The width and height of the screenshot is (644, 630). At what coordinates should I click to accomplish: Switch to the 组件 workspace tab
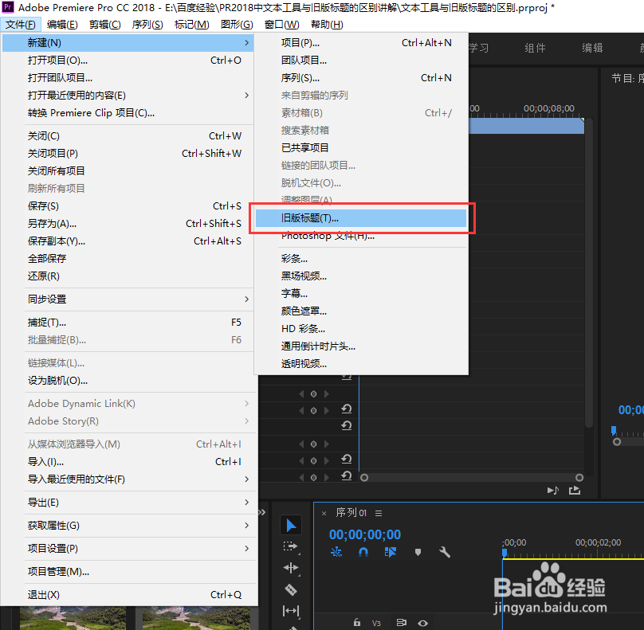tap(535, 48)
